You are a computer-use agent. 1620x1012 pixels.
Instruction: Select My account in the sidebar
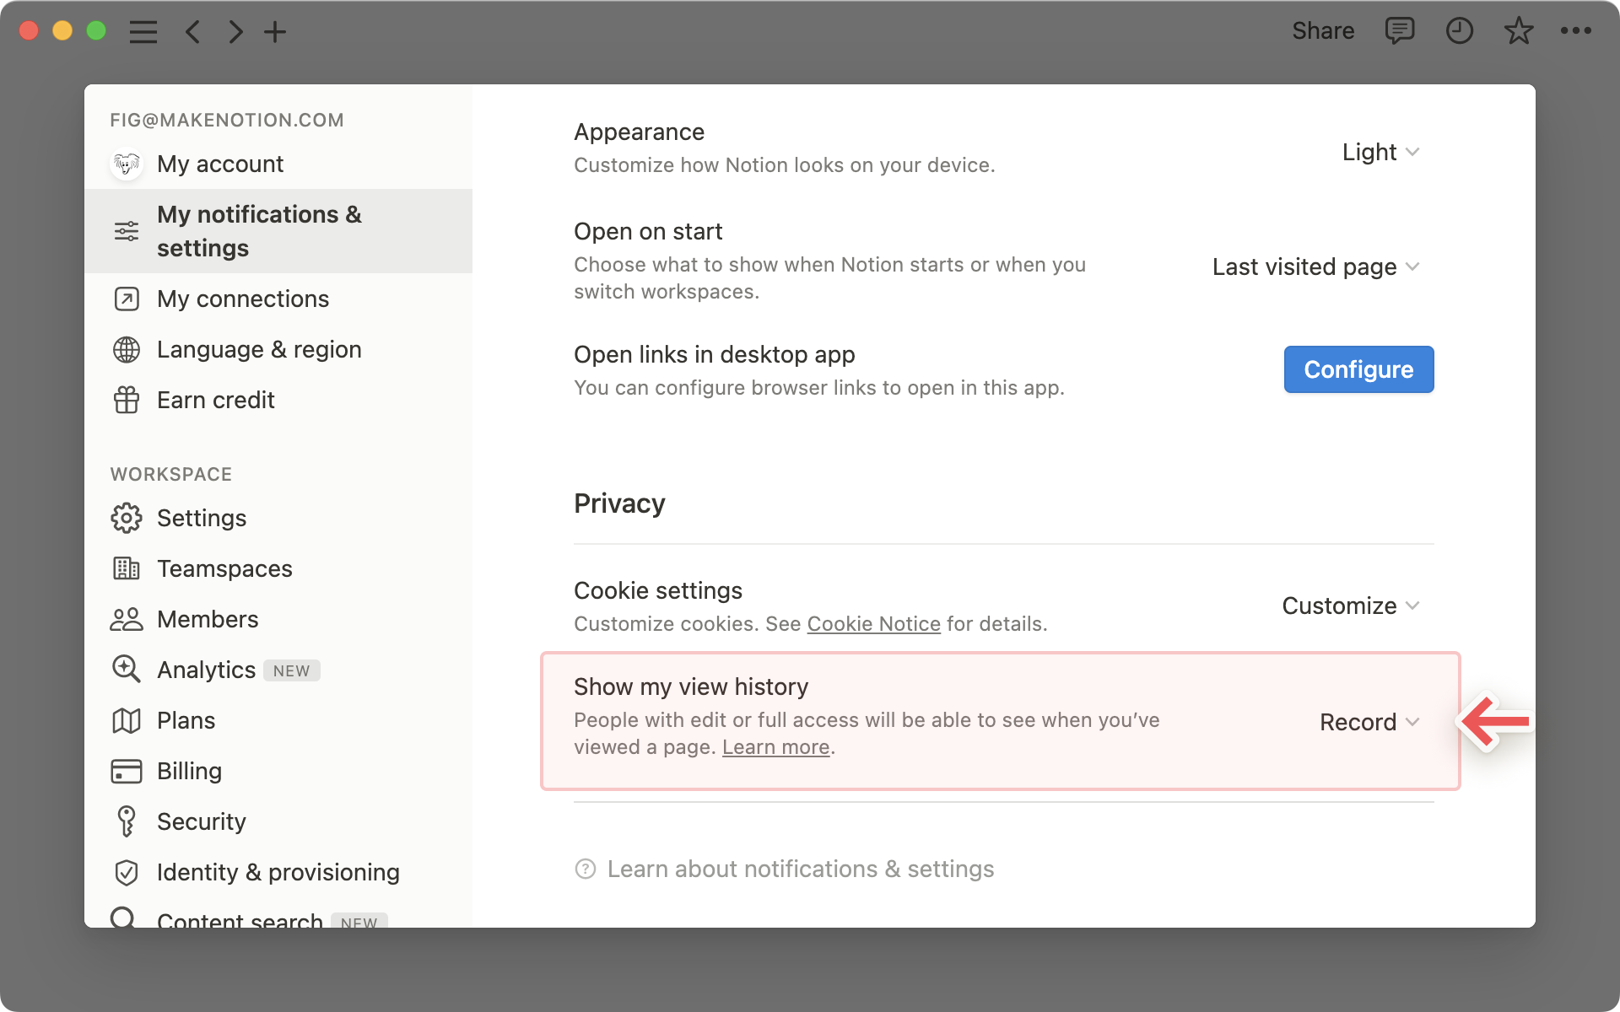click(x=220, y=164)
